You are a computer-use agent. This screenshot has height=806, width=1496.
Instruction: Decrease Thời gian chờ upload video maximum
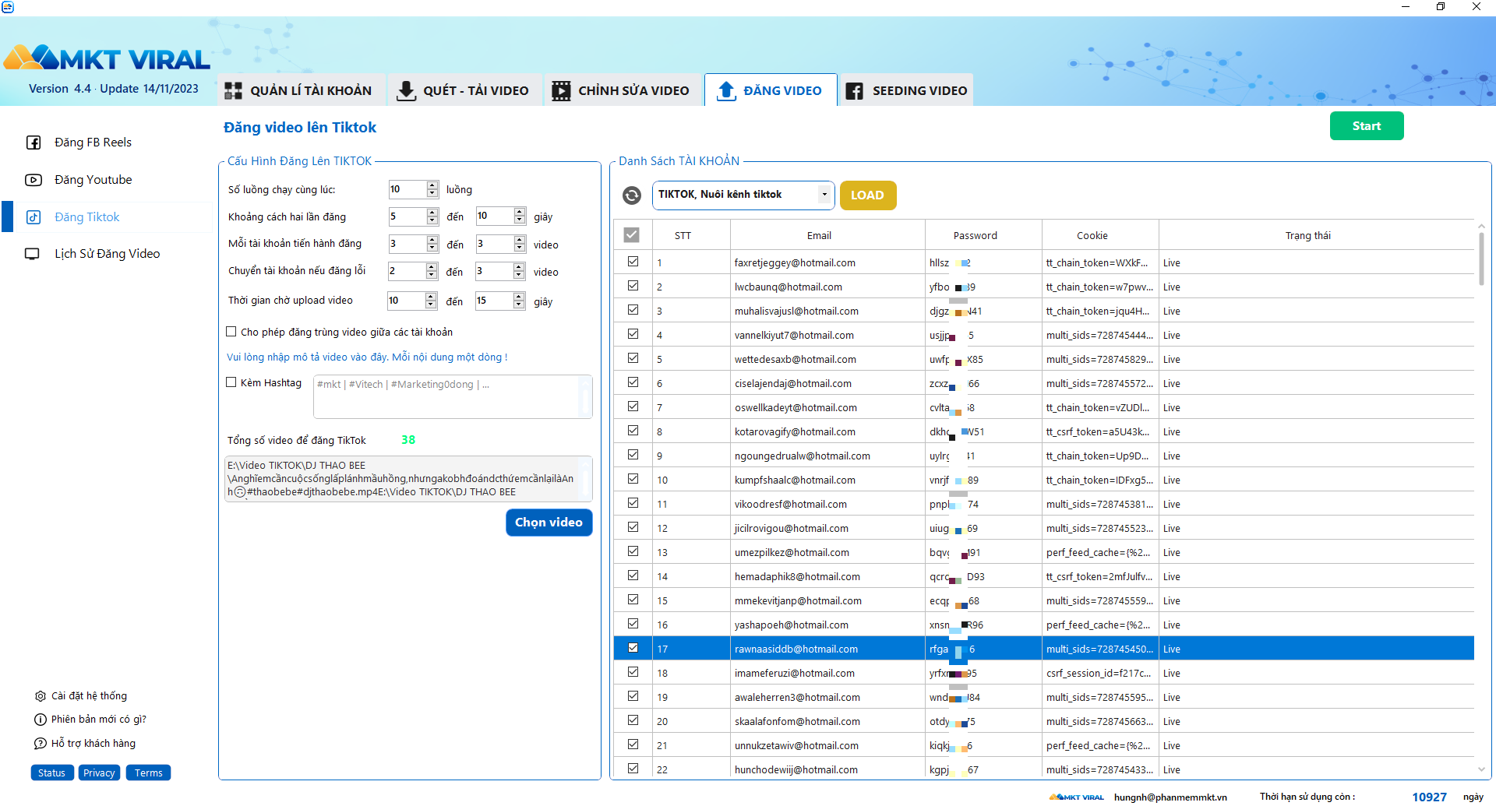pos(520,305)
